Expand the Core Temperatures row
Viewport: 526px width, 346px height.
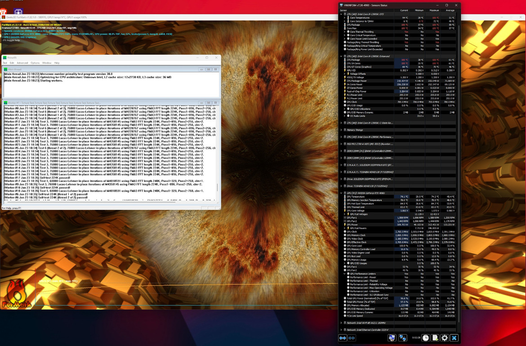pyautogui.click(x=344, y=18)
